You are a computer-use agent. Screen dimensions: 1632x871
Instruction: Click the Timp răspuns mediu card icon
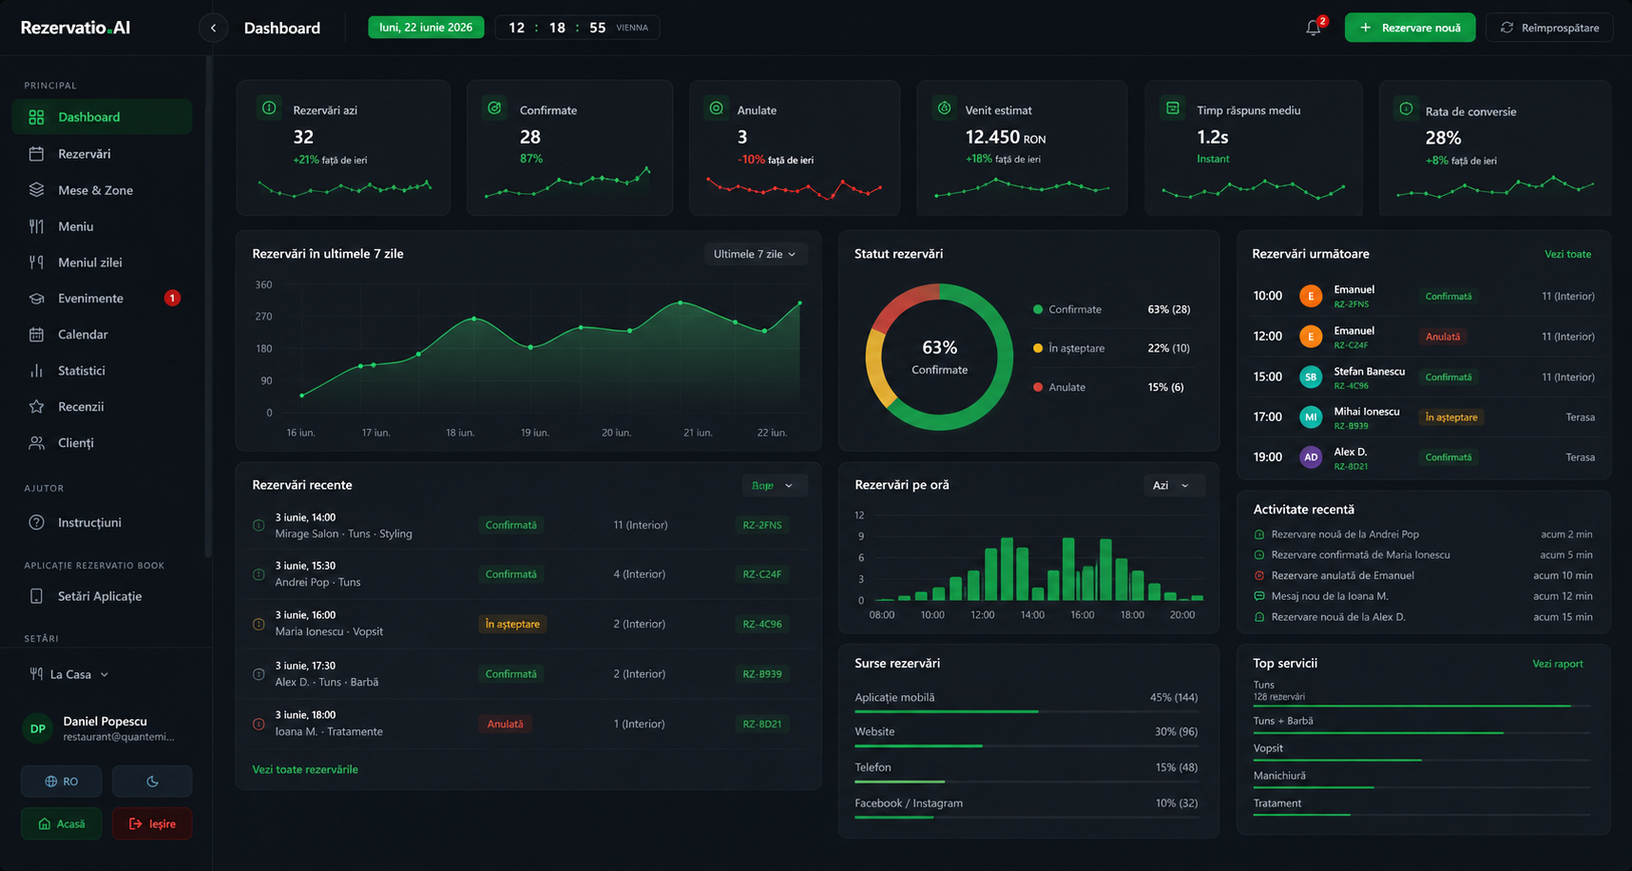(x=1173, y=108)
